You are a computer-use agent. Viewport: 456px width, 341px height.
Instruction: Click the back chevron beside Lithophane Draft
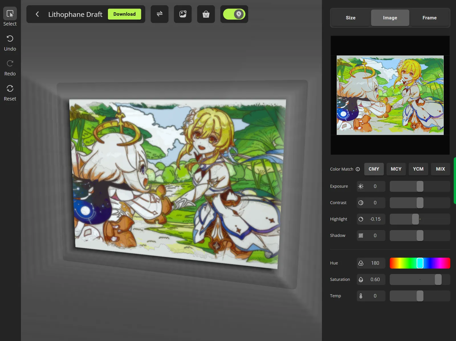(x=37, y=14)
